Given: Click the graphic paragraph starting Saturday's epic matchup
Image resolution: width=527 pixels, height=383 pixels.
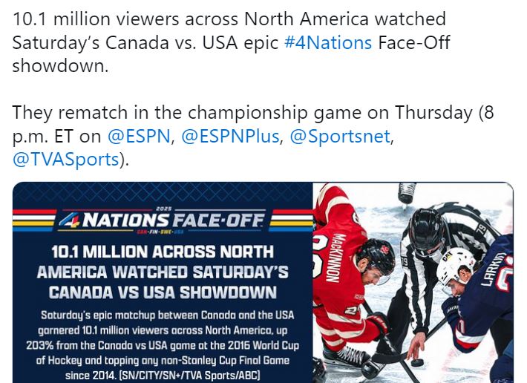Looking at the screenshot, I should [163, 345].
